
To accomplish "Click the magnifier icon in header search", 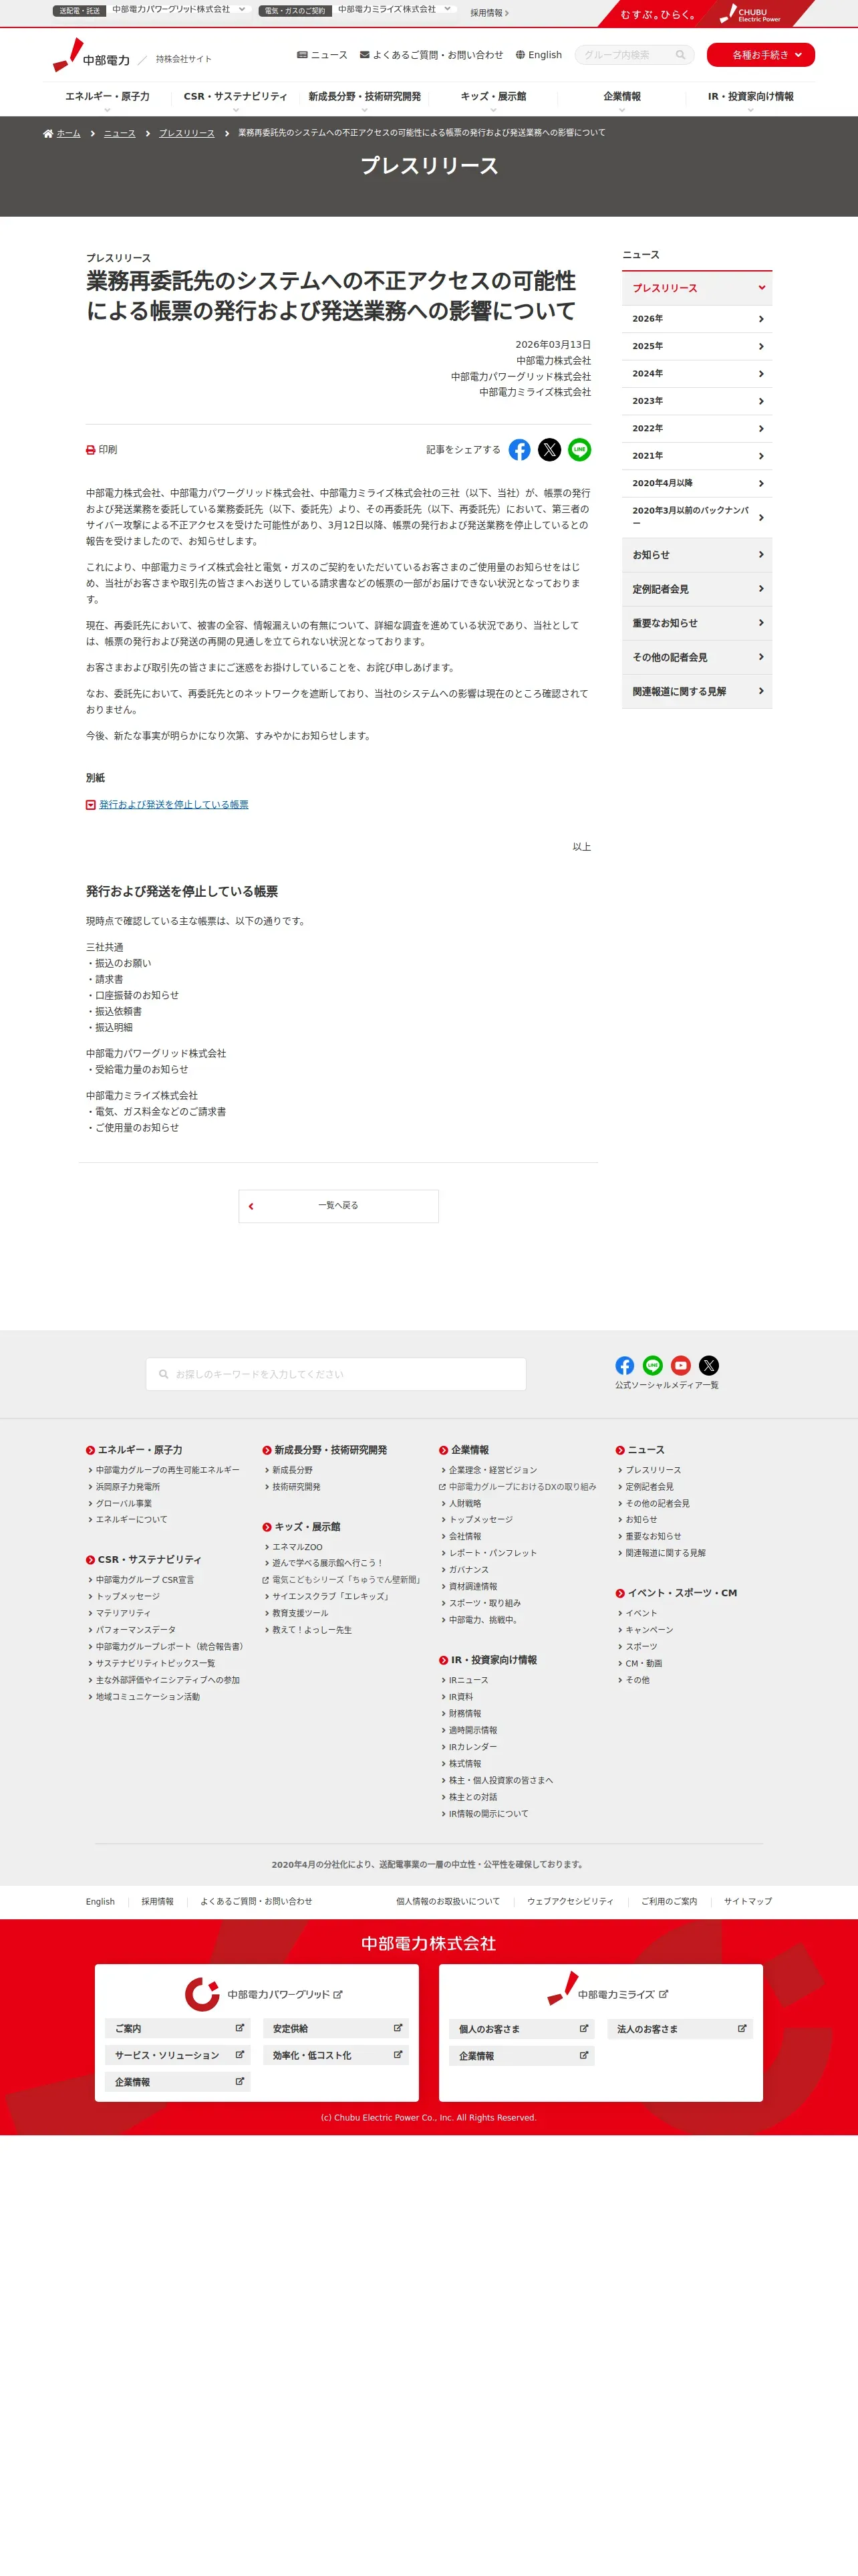I will pyautogui.click(x=680, y=55).
